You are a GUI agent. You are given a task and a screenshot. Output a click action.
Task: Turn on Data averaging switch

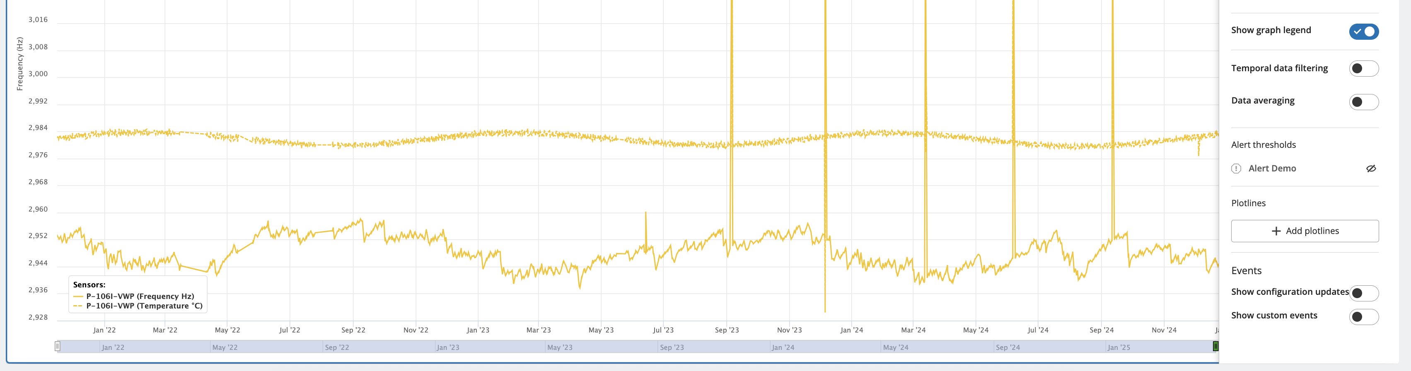1363,102
